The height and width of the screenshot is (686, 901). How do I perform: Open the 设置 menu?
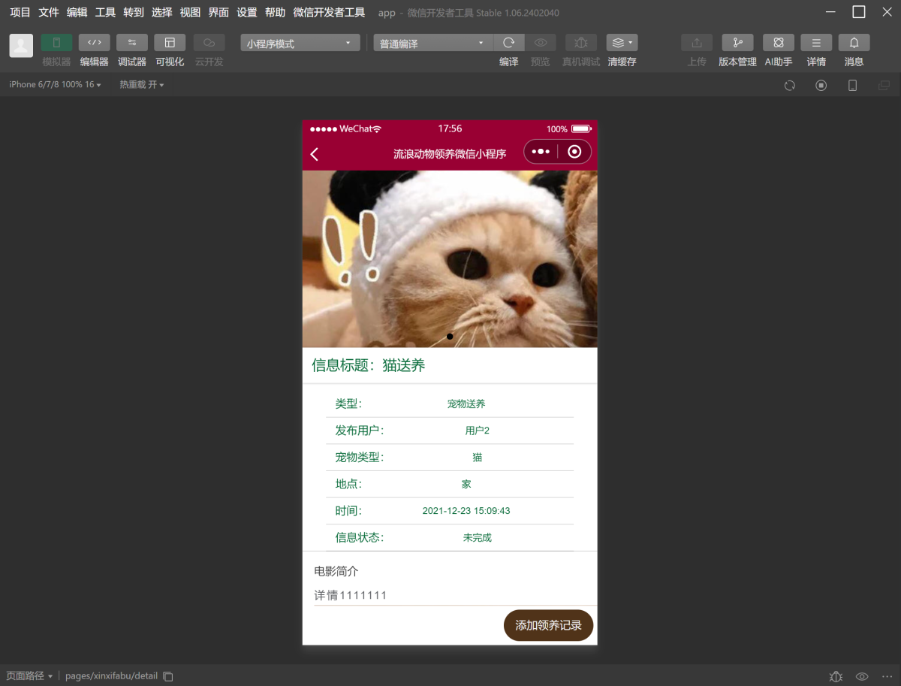click(x=247, y=13)
